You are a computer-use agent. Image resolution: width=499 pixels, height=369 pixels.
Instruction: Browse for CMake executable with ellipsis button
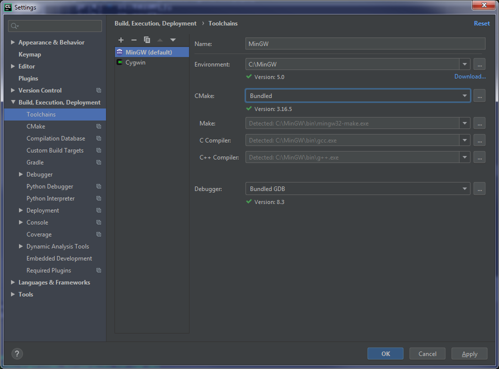tap(479, 95)
